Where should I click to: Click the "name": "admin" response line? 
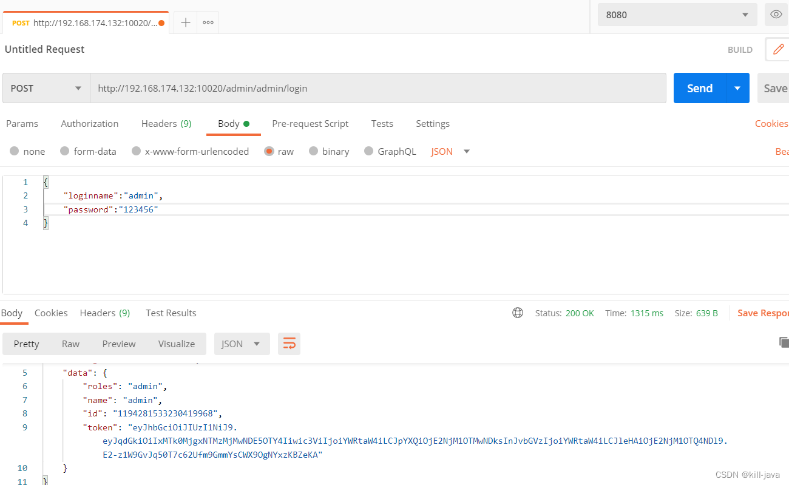tap(123, 400)
